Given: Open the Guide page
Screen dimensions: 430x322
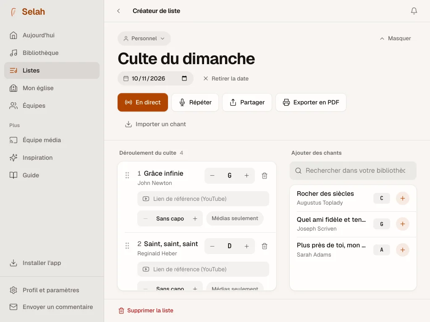Looking at the screenshot, I should coord(52,175).
